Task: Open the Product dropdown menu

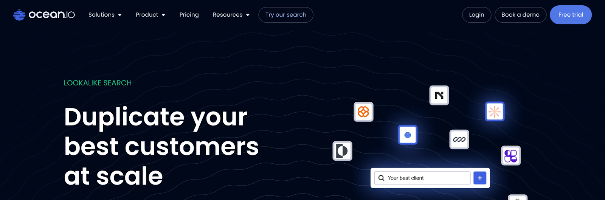Action: 150,15
